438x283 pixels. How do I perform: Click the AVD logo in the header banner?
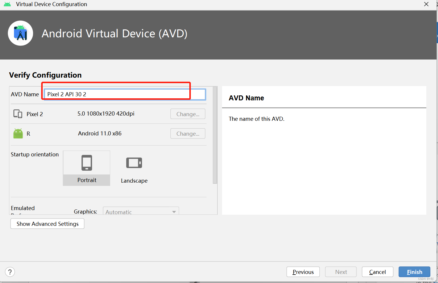pos(20,33)
